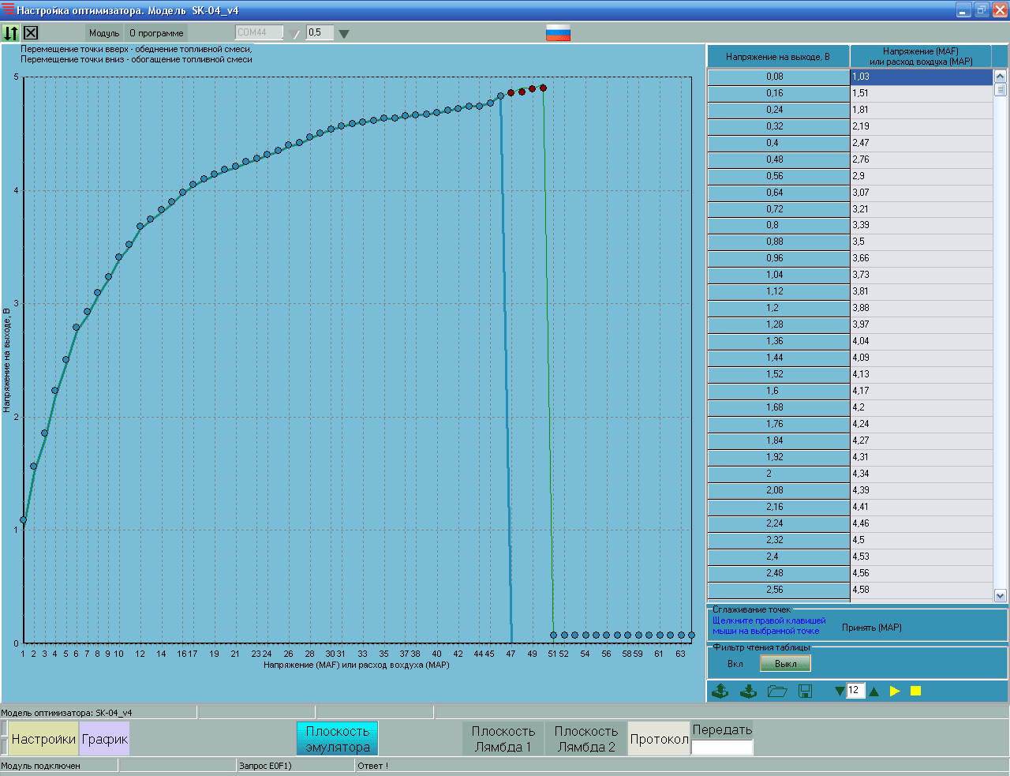
Task: Open the График tab
Action: point(104,740)
